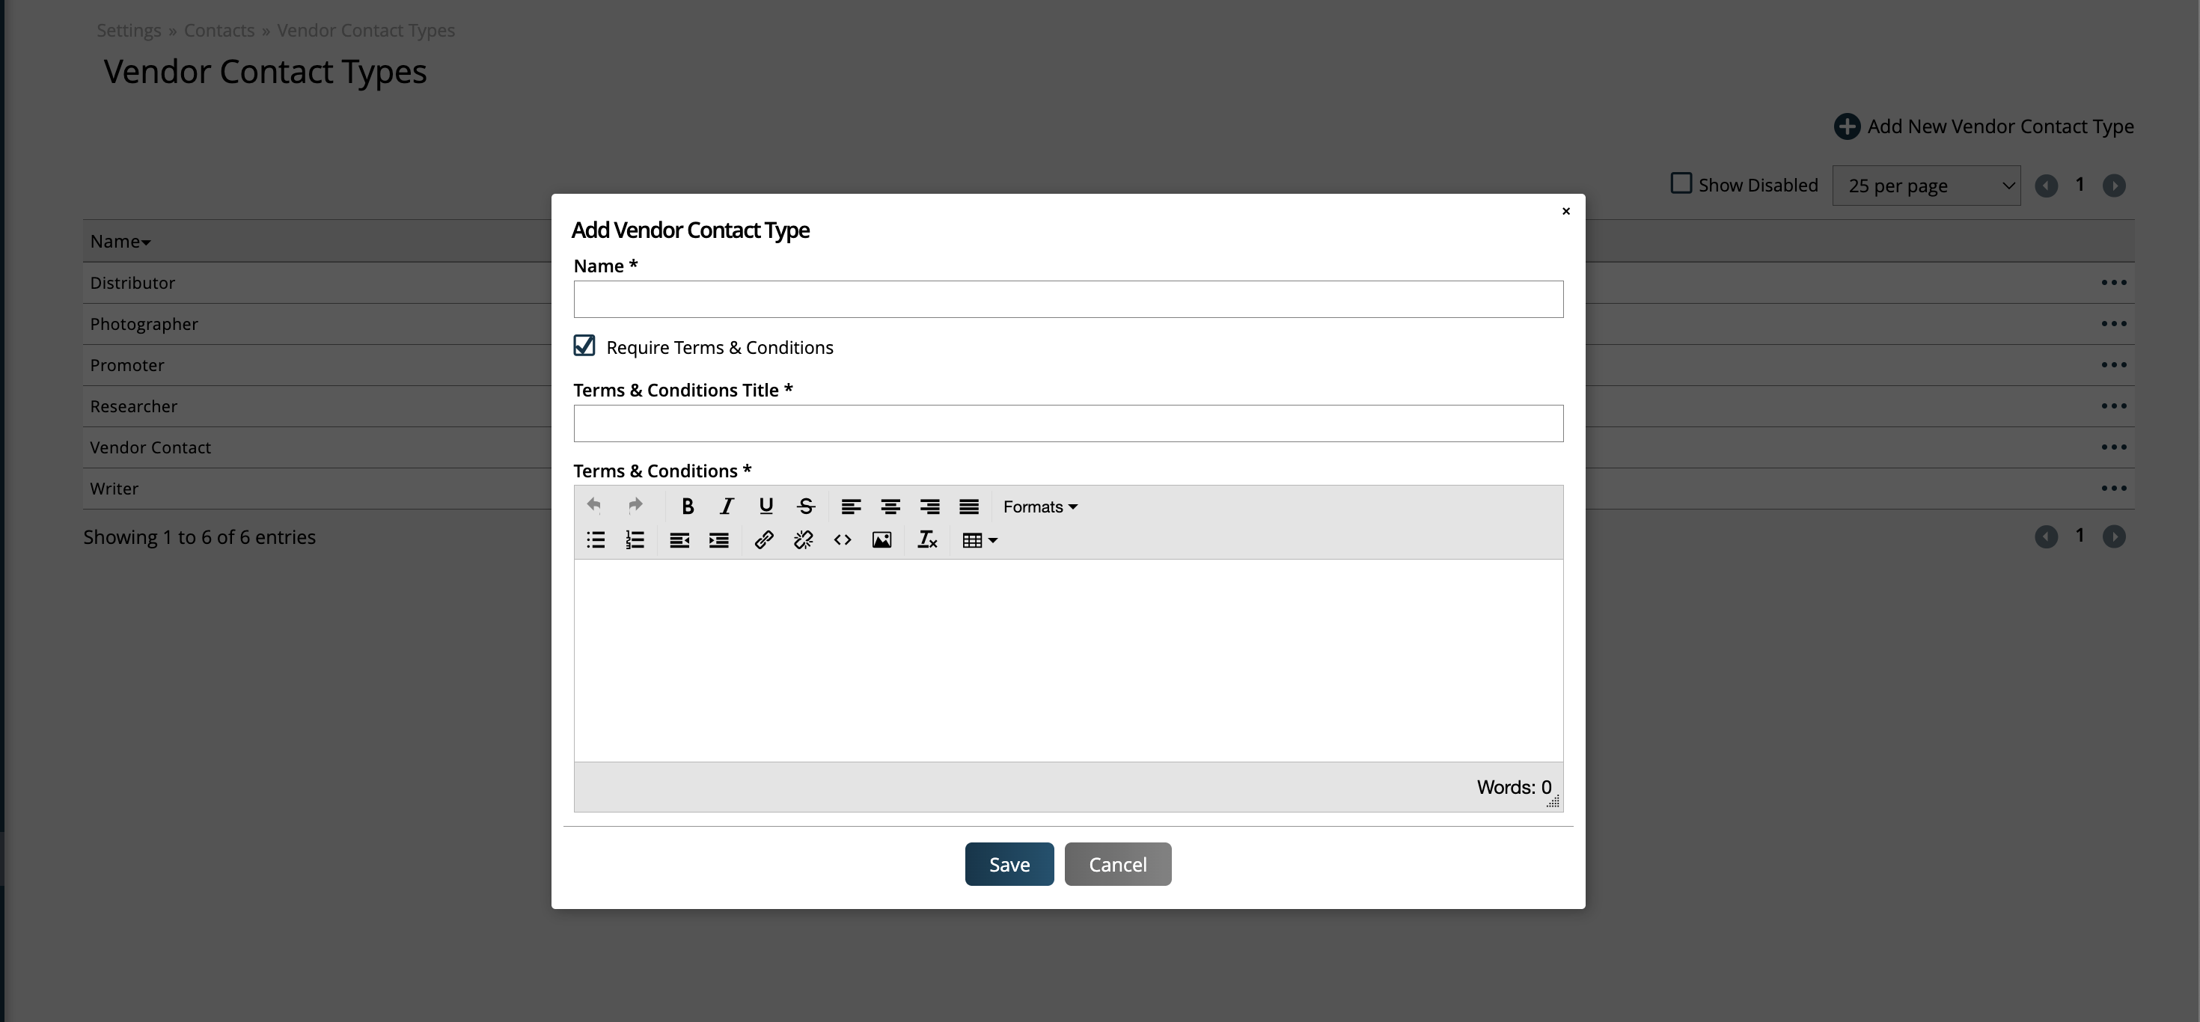2200x1022 pixels.
Task: Click the Insert/edit link icon
Action: click(x=764, y=539)
